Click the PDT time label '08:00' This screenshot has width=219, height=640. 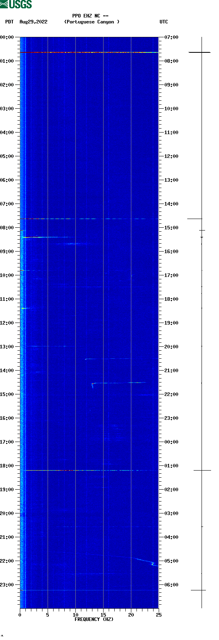pyautogui.click(x=7, y=228)
